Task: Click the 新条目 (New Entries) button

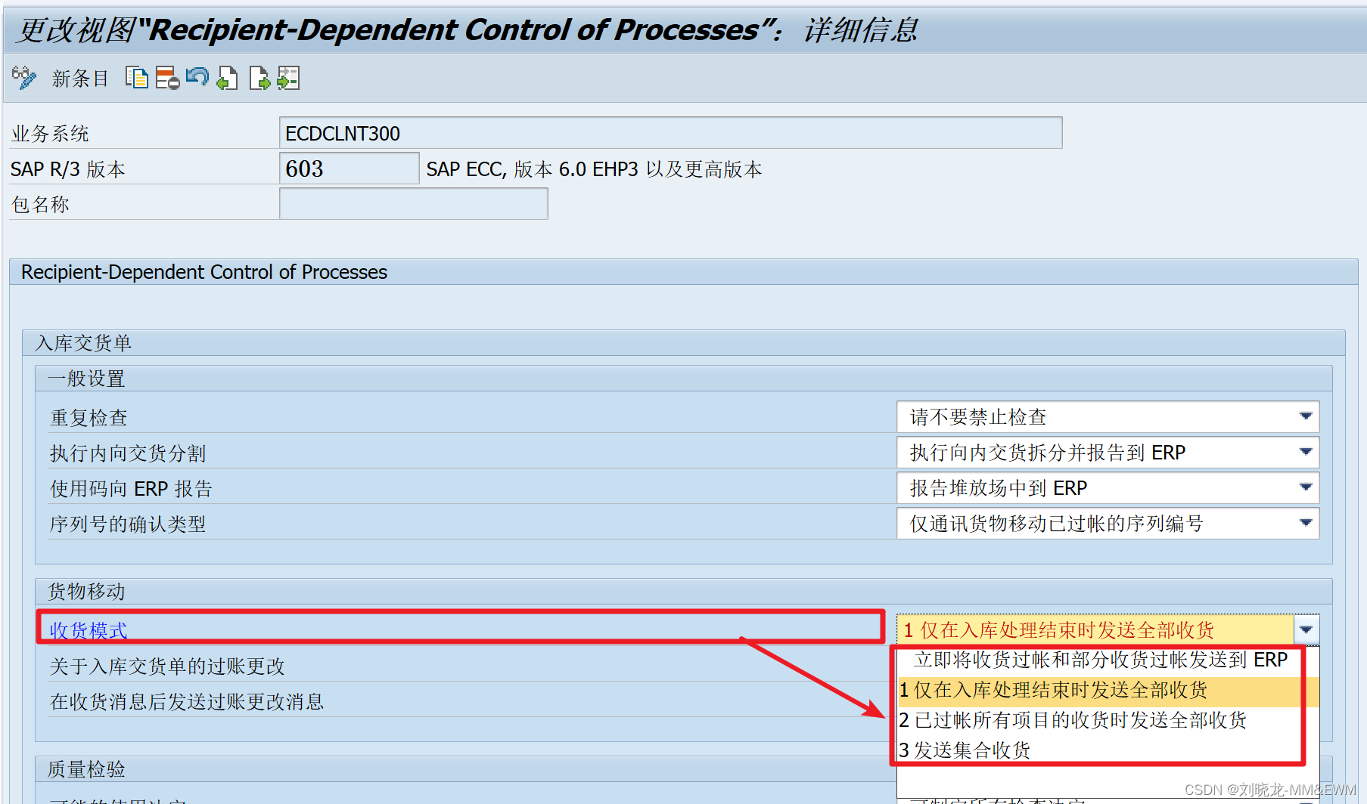Action: [79, 79]
